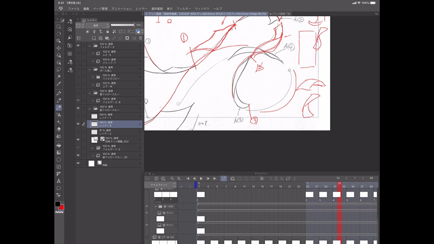Select the Decoration sparkle tool
This screenshot has width=434, height=244.
[59, 122]
